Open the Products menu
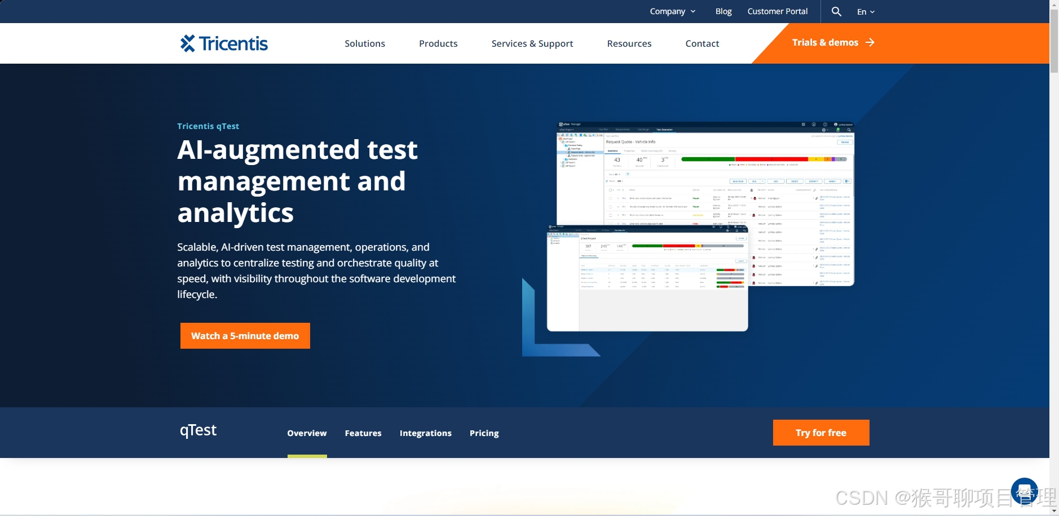 pyautogui.click(x=438, y=43)
